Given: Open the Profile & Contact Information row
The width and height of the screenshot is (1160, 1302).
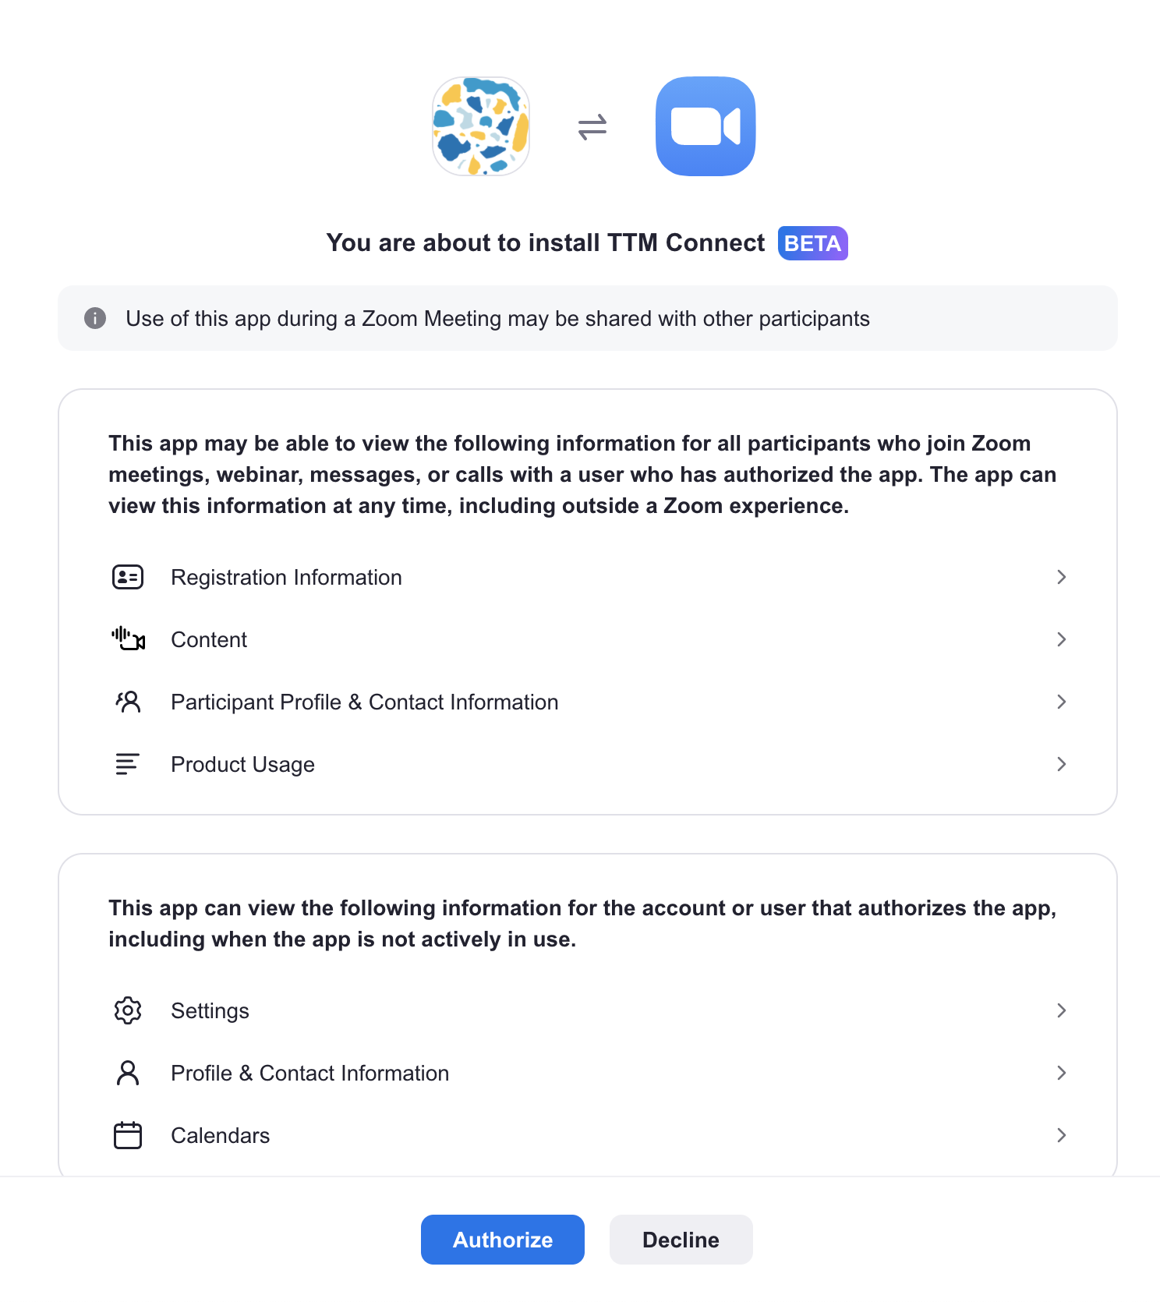Looking at the screenshot, I should [x=309, y=1073].
